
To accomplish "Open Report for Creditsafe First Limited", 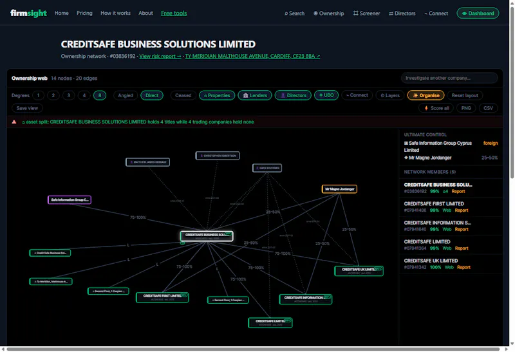I will pos(462,210).
